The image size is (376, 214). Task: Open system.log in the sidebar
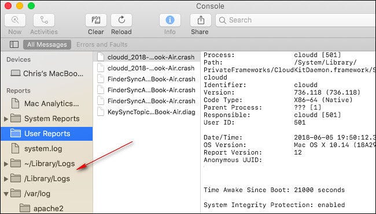[x=47, y=149]
